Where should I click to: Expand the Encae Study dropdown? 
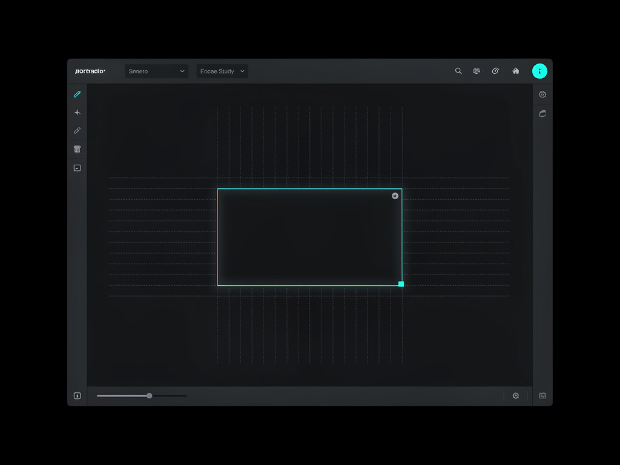tap(222, 71)
